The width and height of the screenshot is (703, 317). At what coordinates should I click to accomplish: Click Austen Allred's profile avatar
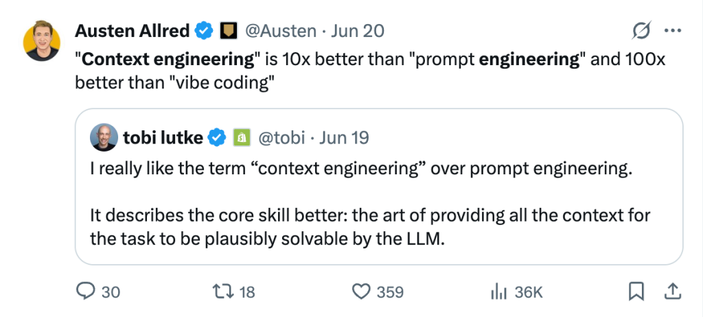click(x=42, y=41)
